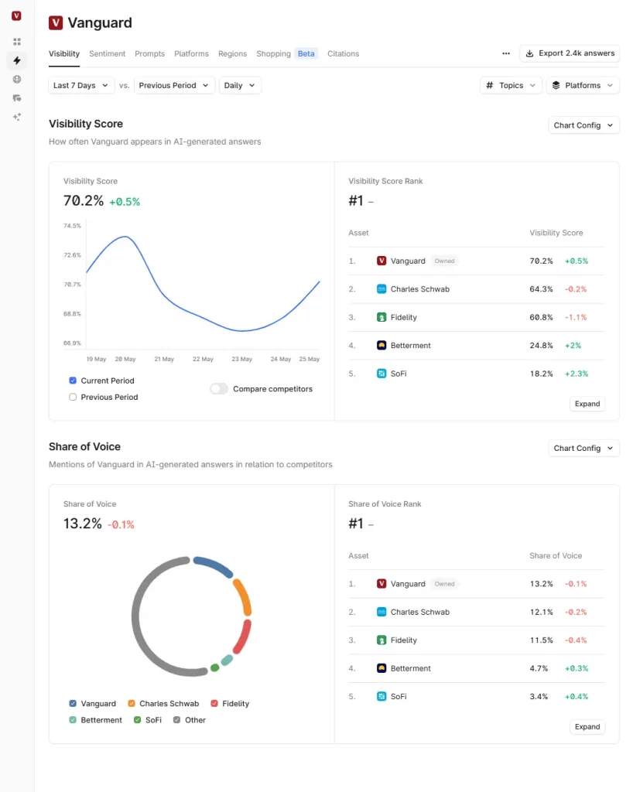Open the dashboard grid icon in the sidebar

pos(17,42)
